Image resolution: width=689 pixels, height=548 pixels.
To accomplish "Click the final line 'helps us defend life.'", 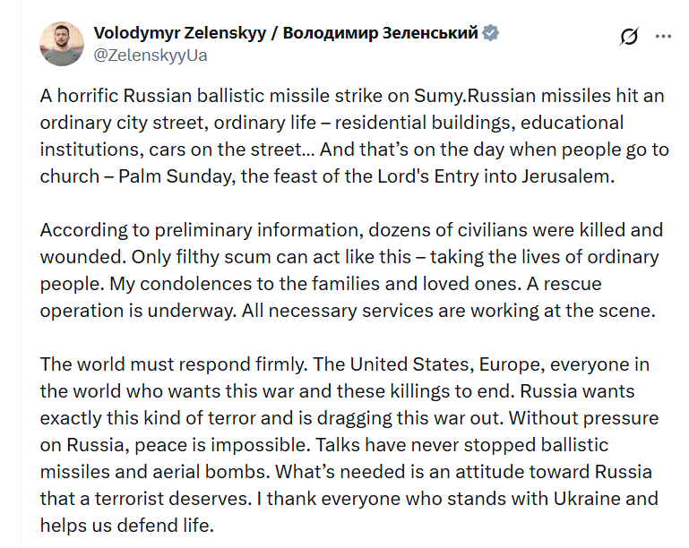I will pos(127,526).
